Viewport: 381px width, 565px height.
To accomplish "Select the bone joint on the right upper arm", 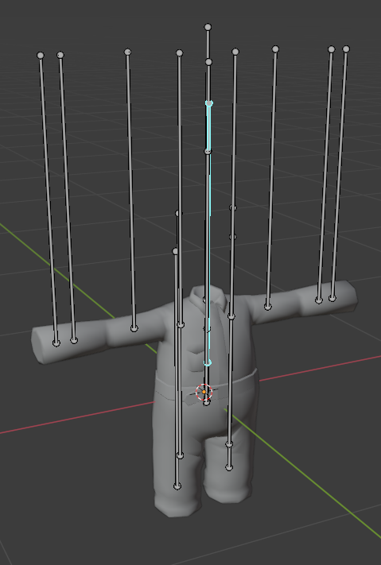I will pos(268,307).
